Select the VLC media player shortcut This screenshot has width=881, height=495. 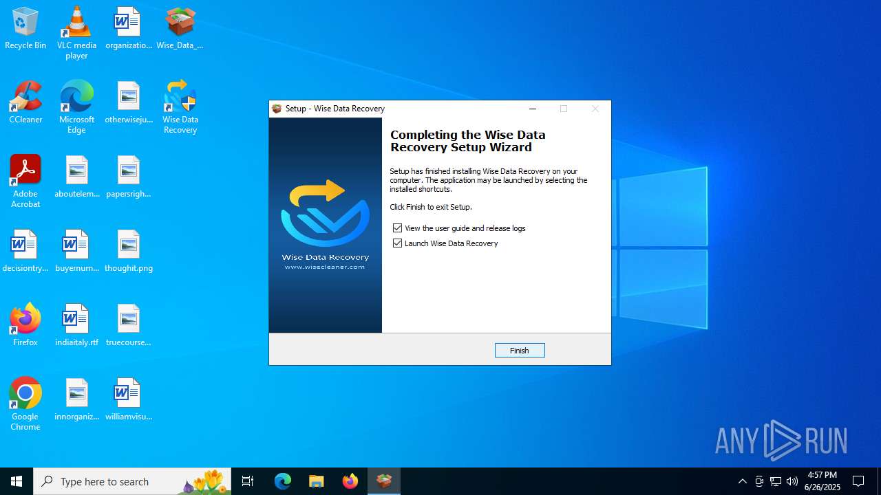(76, 33)
